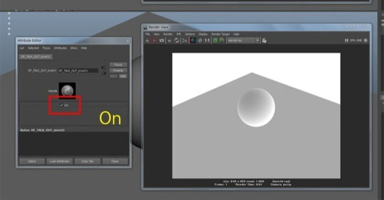
Task: Click the Load Attributes button
Action: tap(59, 161)
